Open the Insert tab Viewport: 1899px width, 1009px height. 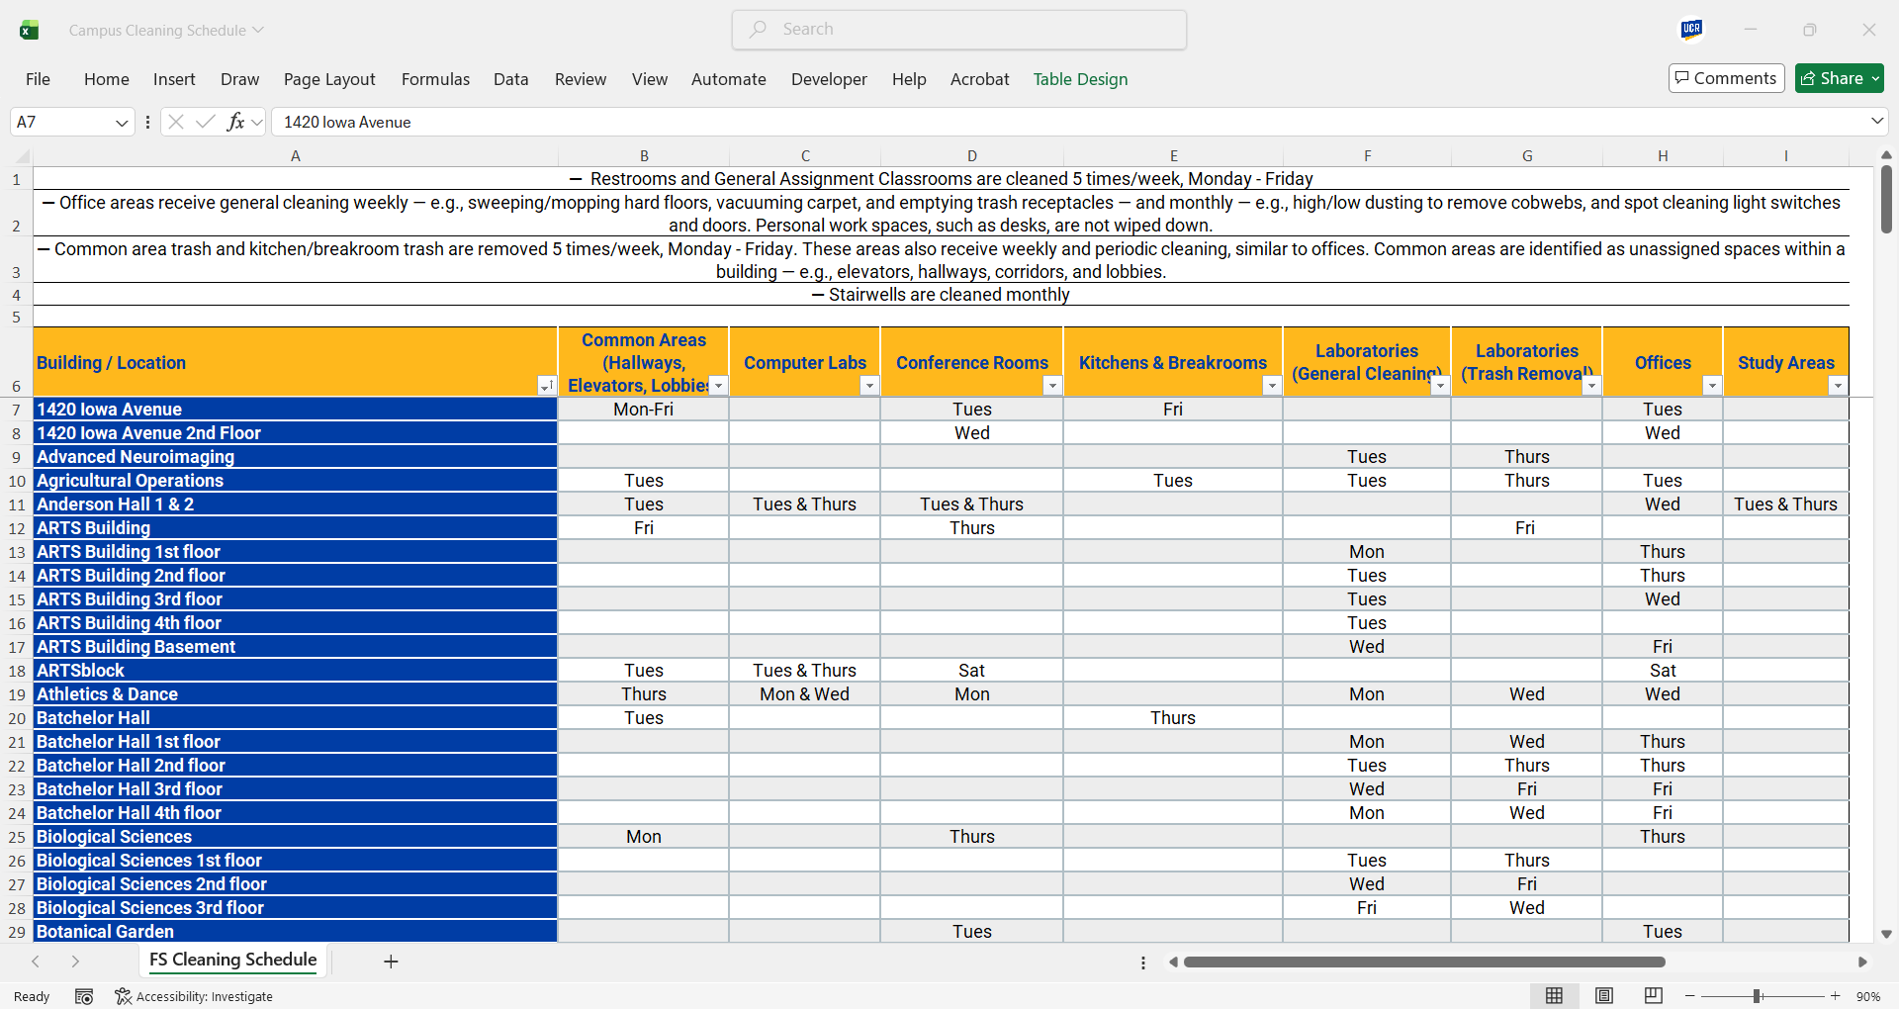pos(174,79)
